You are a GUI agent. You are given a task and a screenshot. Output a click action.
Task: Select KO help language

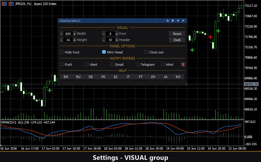coord(178,77)
